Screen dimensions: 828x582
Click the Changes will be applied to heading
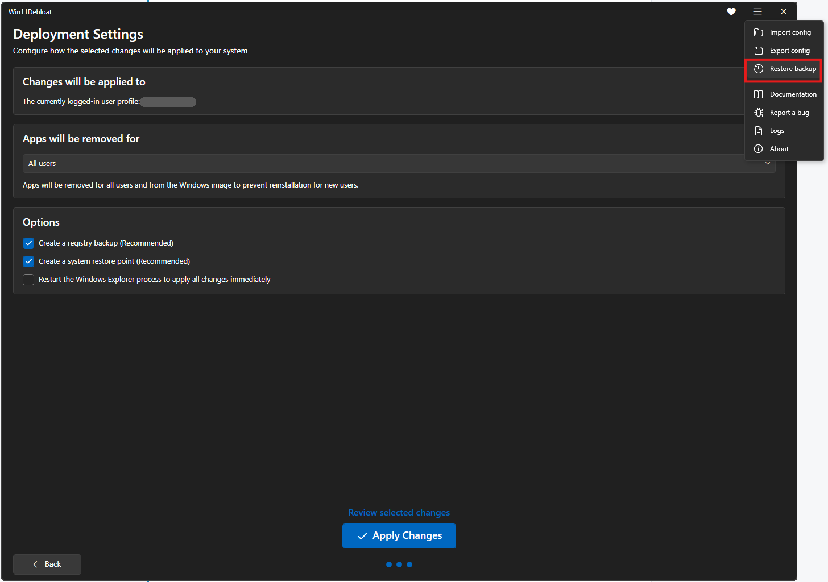tap(84, 82)
